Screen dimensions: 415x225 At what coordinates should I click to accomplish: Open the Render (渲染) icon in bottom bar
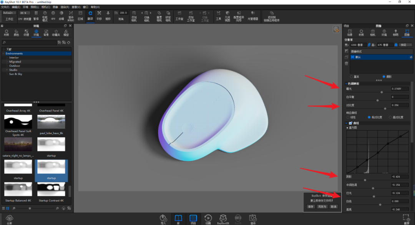point(253,219)
